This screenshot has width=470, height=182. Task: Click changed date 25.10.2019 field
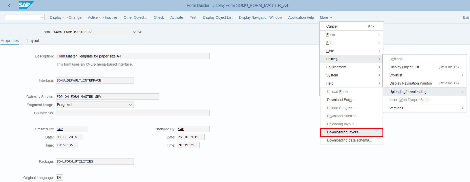tap(191, 137)
